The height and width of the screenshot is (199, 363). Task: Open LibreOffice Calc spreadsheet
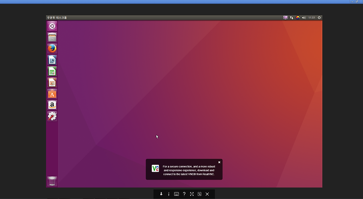tap(52, 71)
